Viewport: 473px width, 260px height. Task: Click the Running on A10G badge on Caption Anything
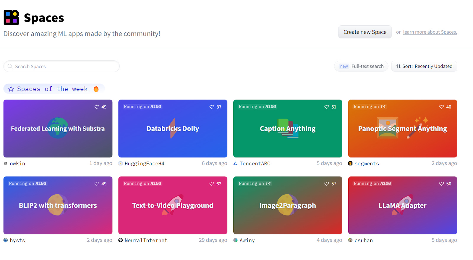coord(257,107)
